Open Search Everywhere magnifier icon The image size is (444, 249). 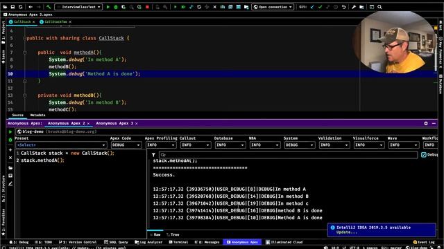coord(379,7)
